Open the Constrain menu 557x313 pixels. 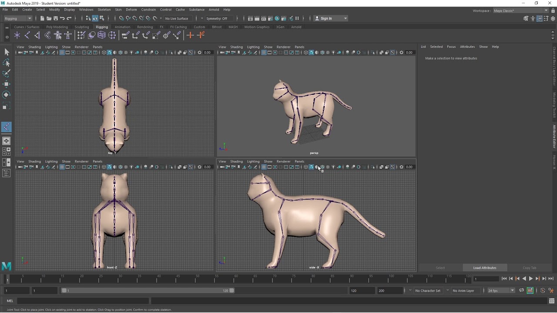(148, 10)
